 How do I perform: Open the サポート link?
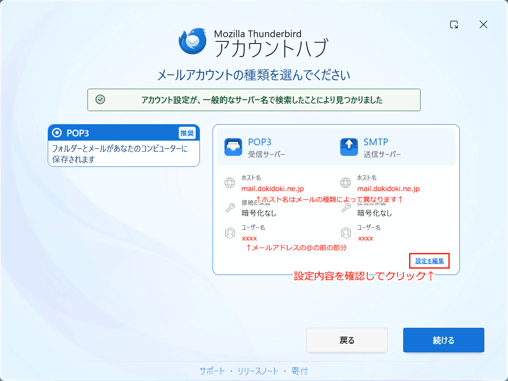tap(212, 371)
